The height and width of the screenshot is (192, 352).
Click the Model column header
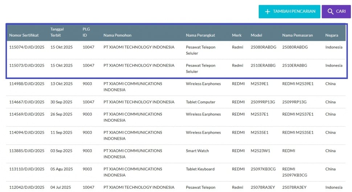pyautogui.click(x=256, y=35)
